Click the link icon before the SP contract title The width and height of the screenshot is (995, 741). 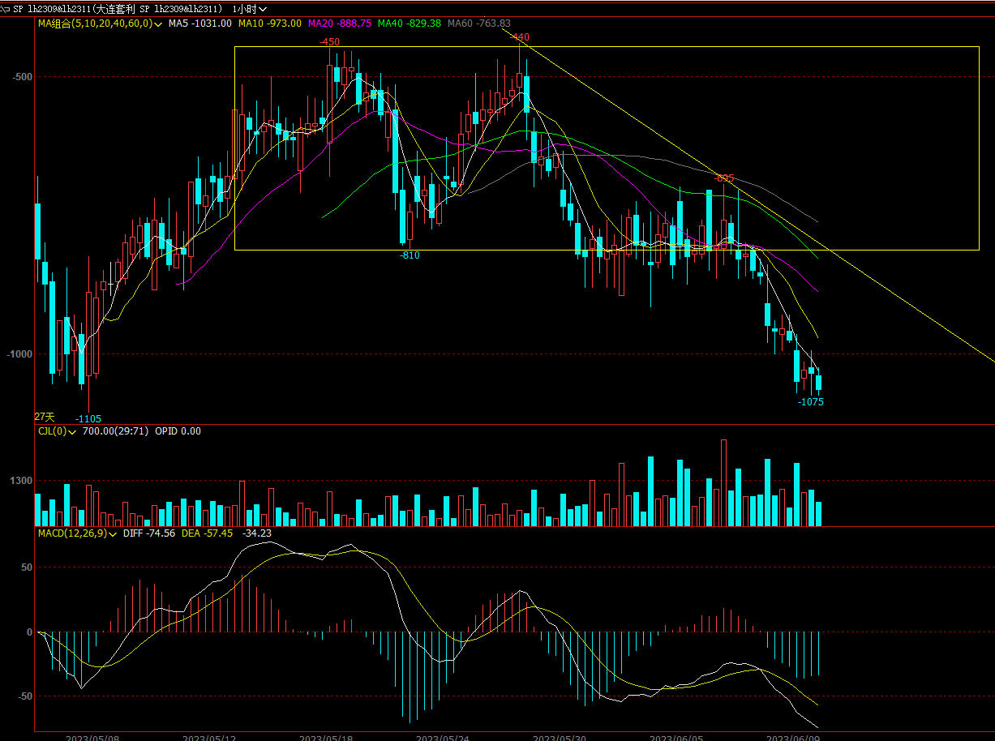5,8
